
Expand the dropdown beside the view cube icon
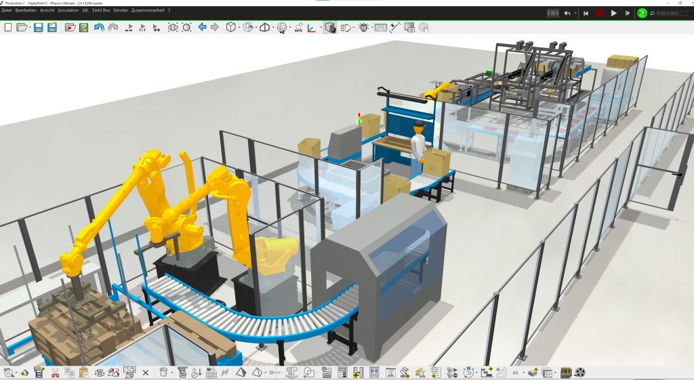point(239,28)
